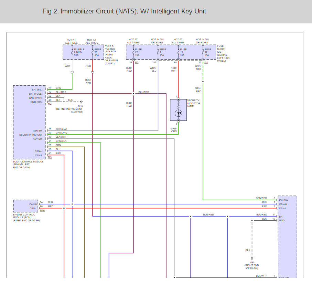312x285 pixels.
Task: Click 'KEY SW' pin label in Body Control Module
Action: point(37,139)
